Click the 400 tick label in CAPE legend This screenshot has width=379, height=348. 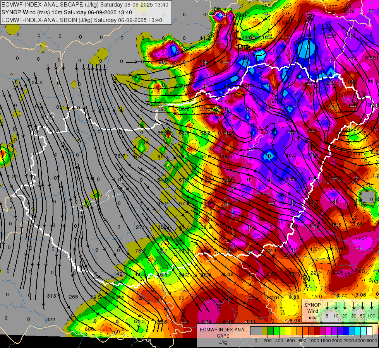coord(279,341)
